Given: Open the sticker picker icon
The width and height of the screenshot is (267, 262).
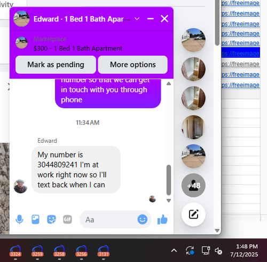Looking at the screenshot, I should pos(51,219).
